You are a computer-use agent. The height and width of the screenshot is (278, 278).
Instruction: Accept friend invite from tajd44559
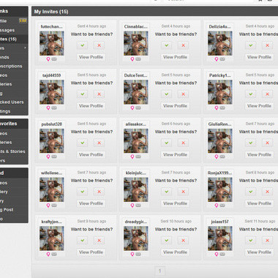(83, 94)
